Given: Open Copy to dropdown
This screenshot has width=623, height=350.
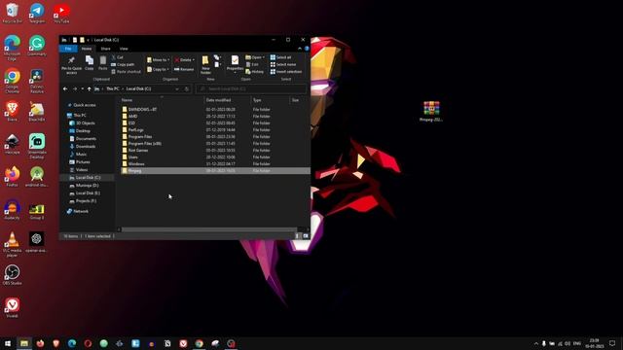Looking at the screenshot, I should coord(158,69).
